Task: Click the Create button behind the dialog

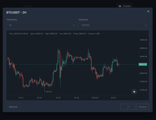Action: click(x=125, y=6)
